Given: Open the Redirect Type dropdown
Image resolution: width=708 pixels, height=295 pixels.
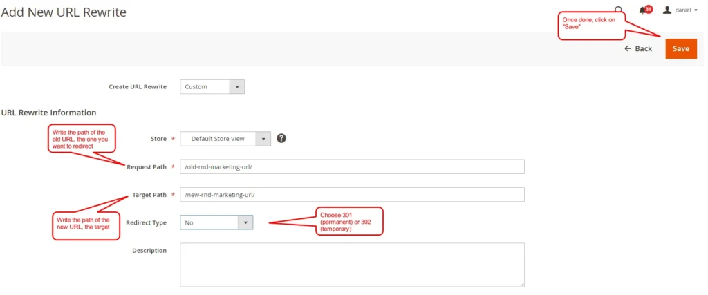Looking at the screenshot, I should [216, 222].
